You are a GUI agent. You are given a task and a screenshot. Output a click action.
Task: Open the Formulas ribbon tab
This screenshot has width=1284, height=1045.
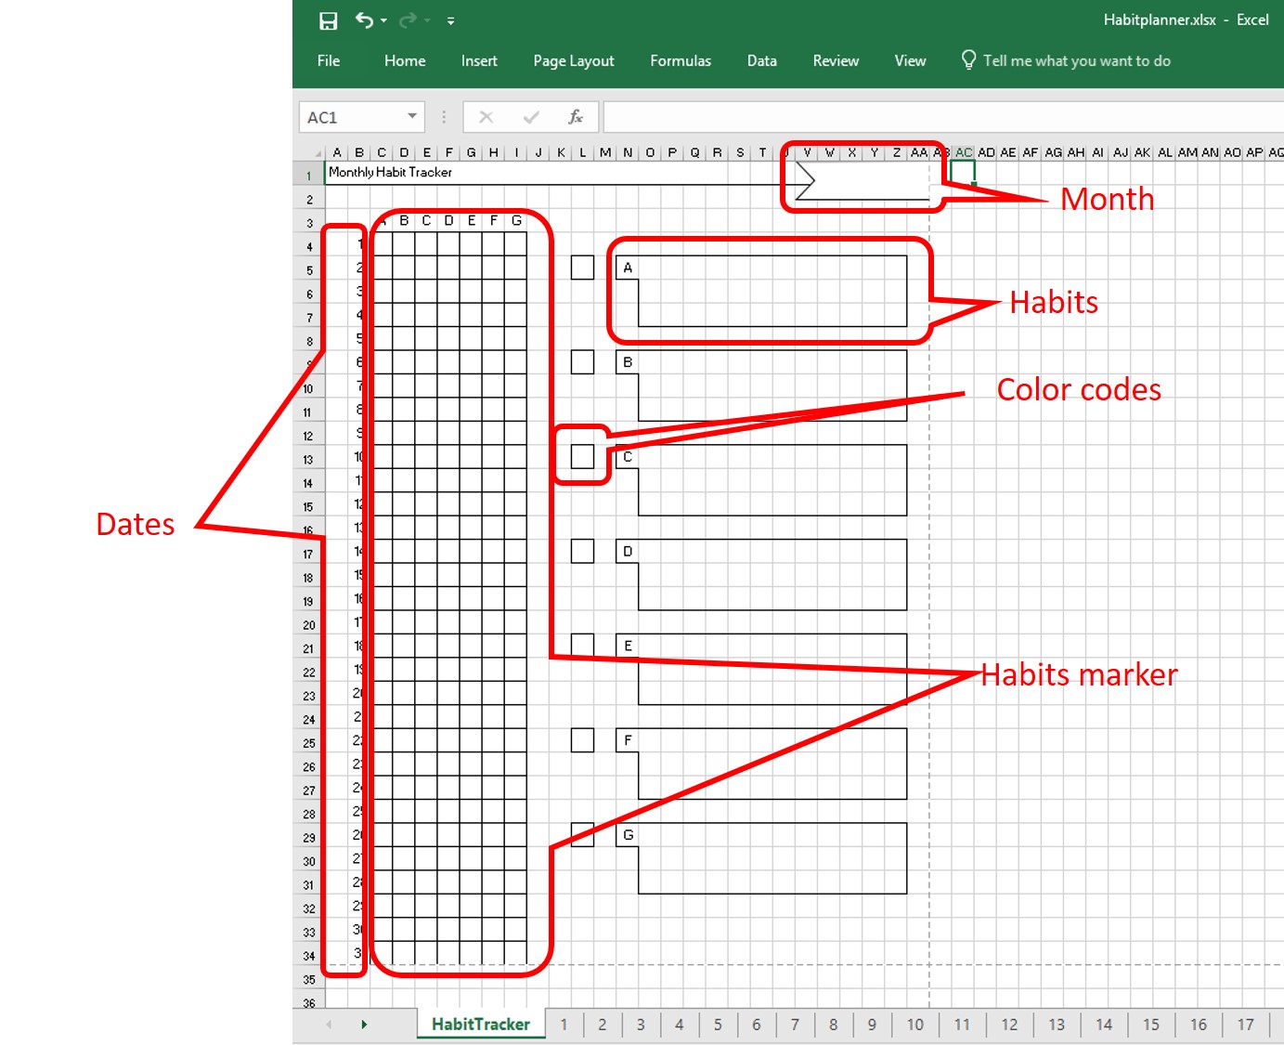[681, 60]
